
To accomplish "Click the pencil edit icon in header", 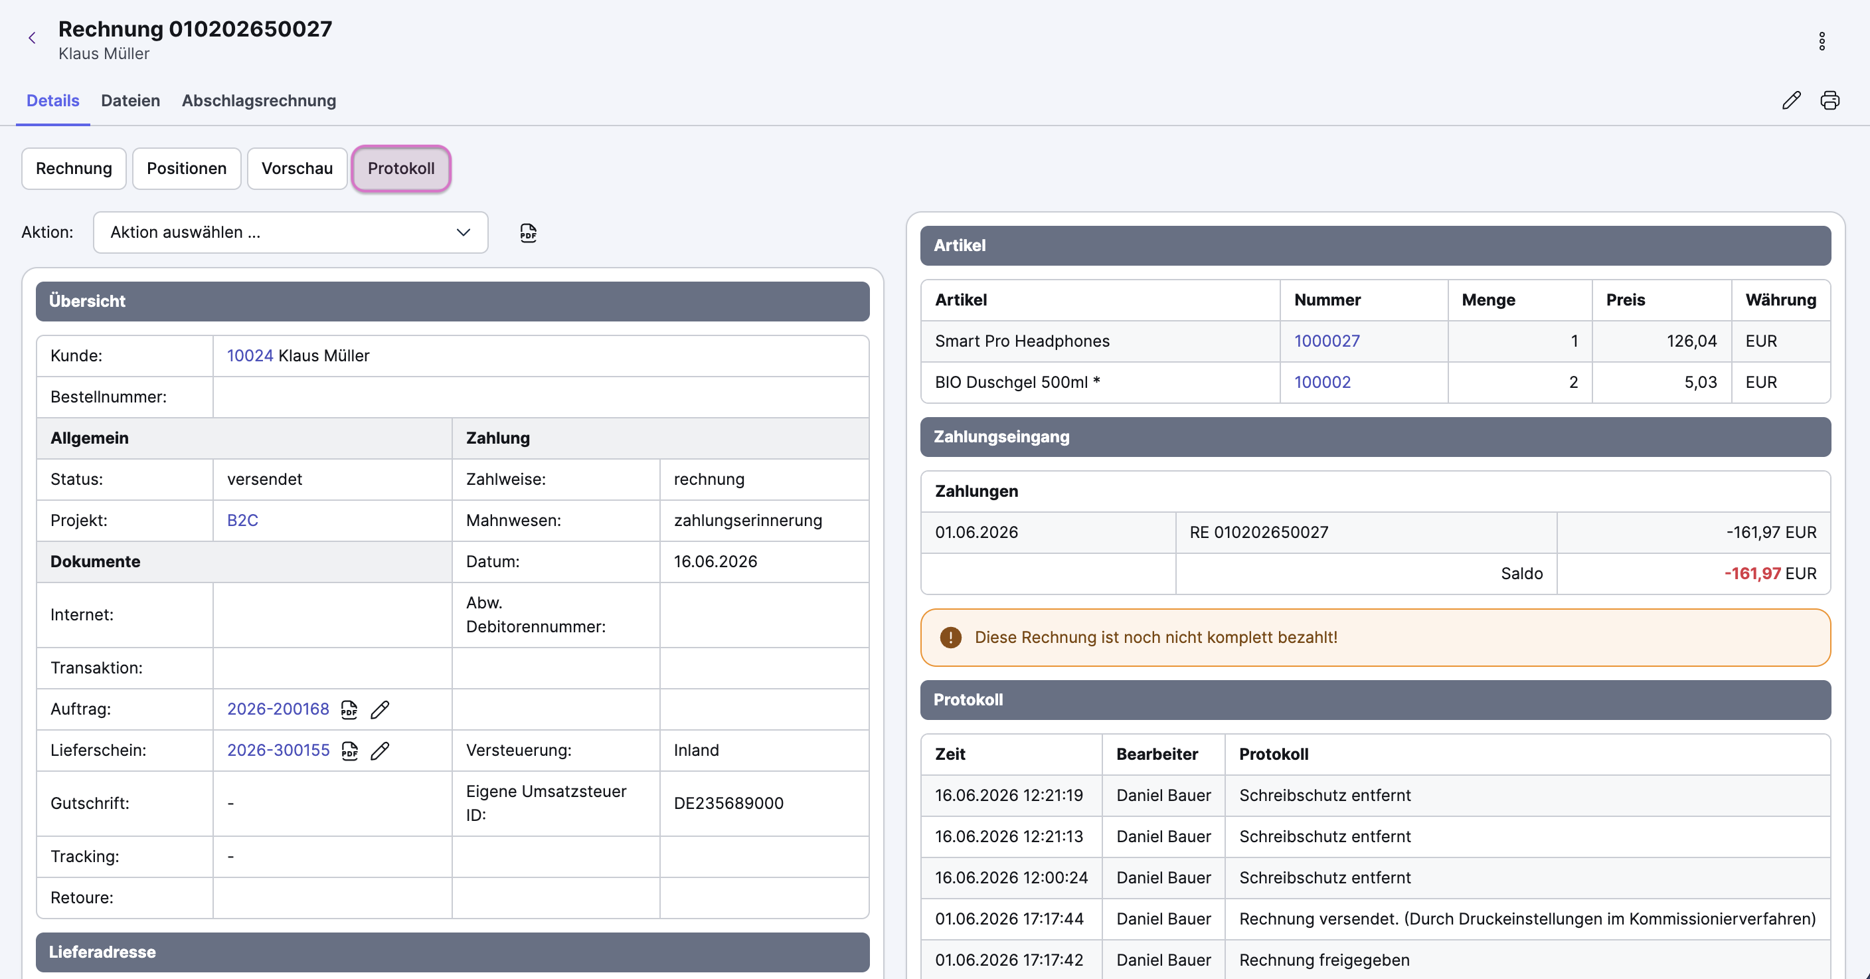I will [x=1791, y=100].
